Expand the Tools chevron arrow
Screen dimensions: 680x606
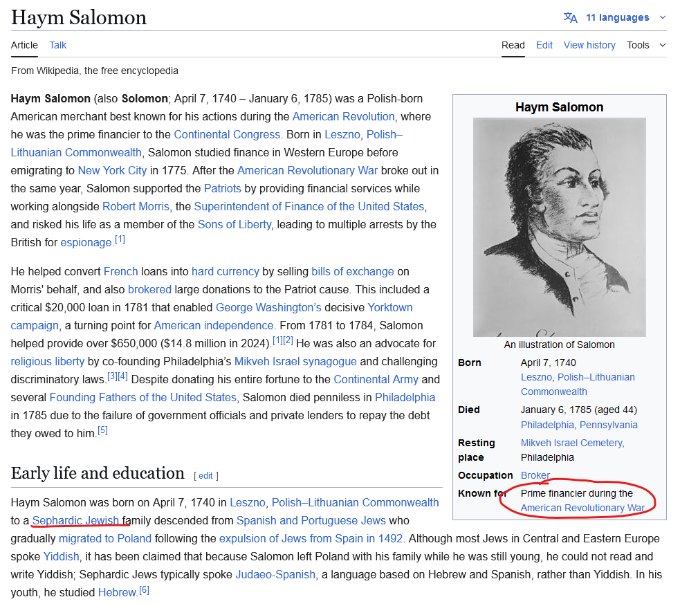662,45
